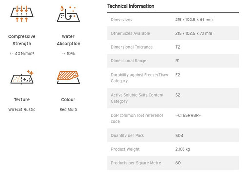This screenshot has height=176, width=244.
Task: Click the S2 soluble salts value
Action: [x=178, y=95]
